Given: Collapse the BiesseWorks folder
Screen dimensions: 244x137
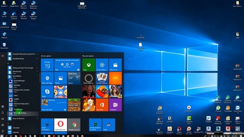Looking at the screenshot, I should click(23, 77).
